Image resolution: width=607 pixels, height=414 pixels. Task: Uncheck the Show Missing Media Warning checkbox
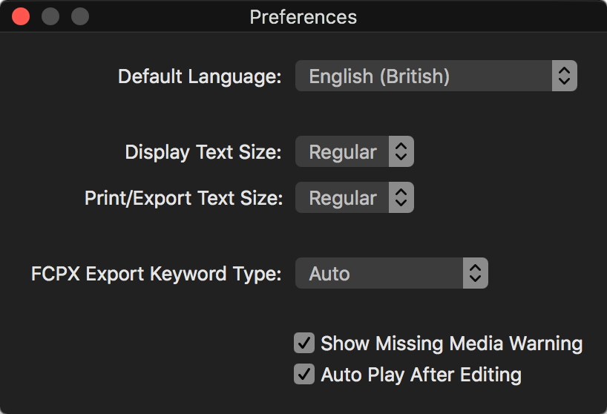[x=304, y=343]
